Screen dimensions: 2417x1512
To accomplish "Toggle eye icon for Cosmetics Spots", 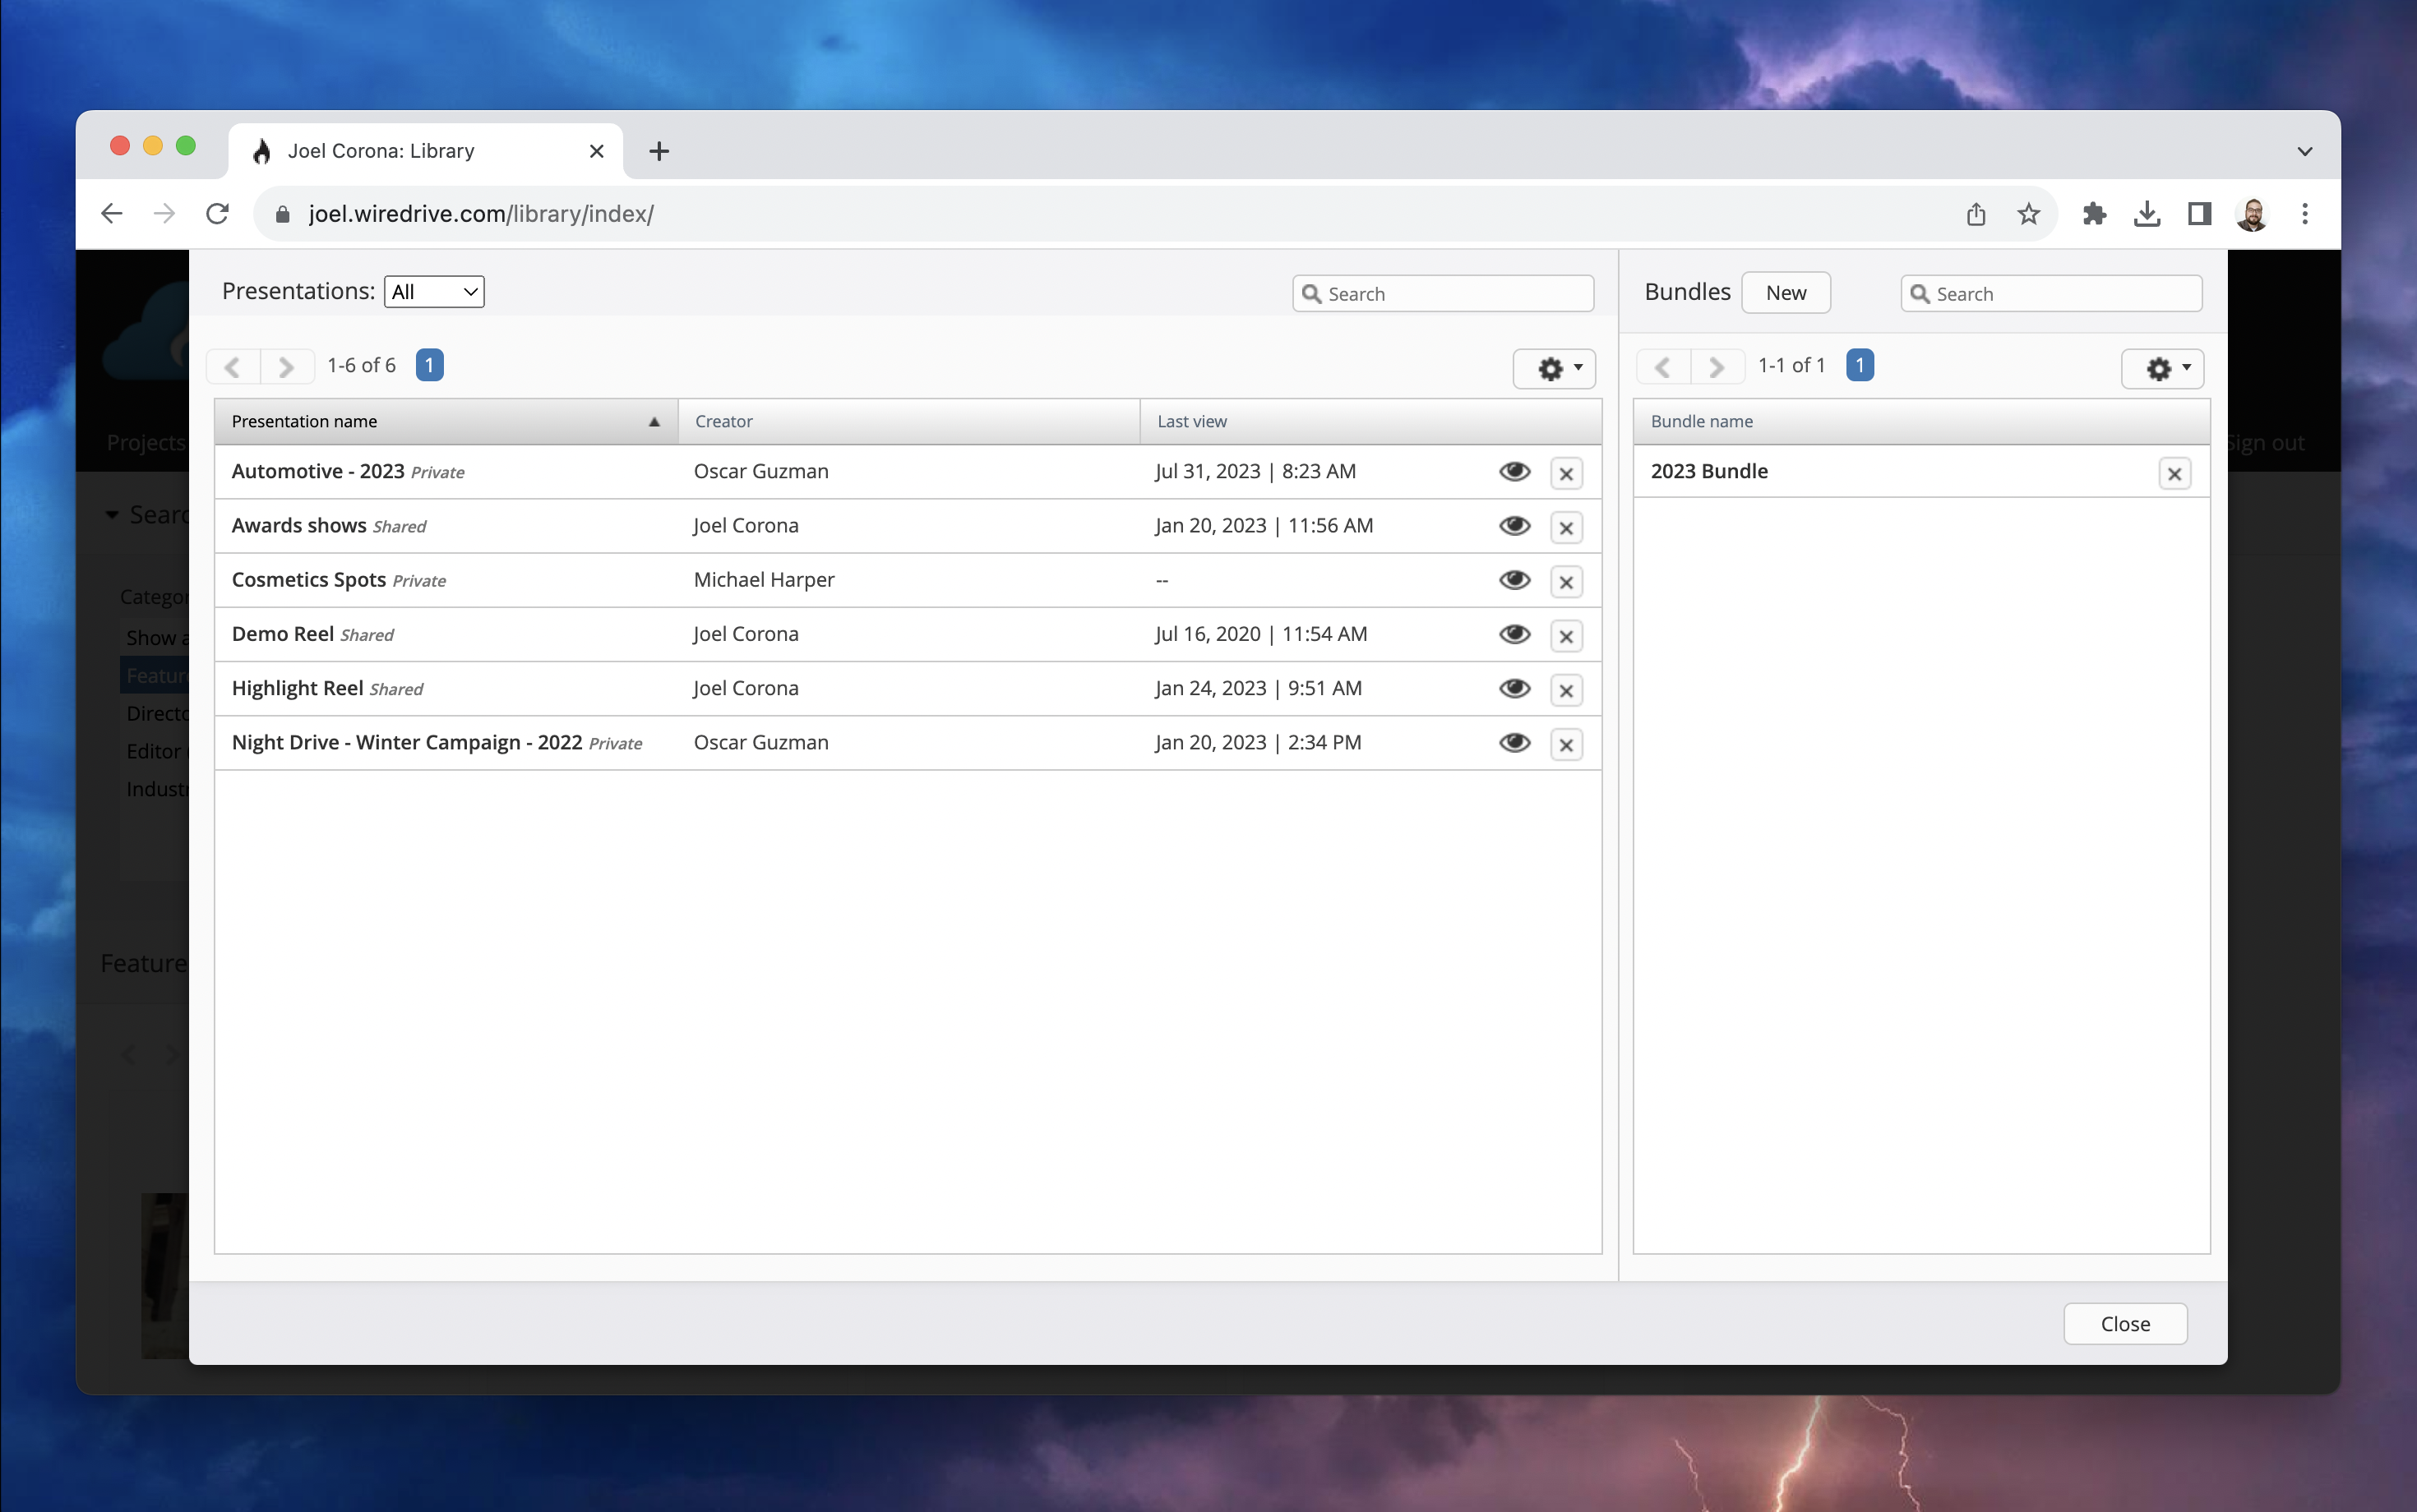I will [x=1514, y=580].
